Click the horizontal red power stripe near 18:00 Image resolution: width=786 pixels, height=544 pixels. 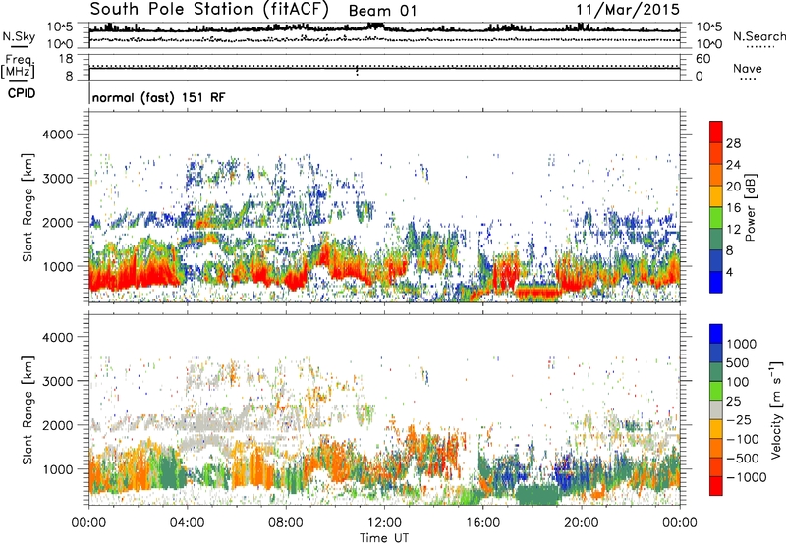pyautogui.click(x=537, y=292)
